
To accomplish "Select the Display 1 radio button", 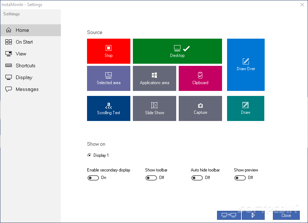I will pyautogui.click(x=90, y=155).
